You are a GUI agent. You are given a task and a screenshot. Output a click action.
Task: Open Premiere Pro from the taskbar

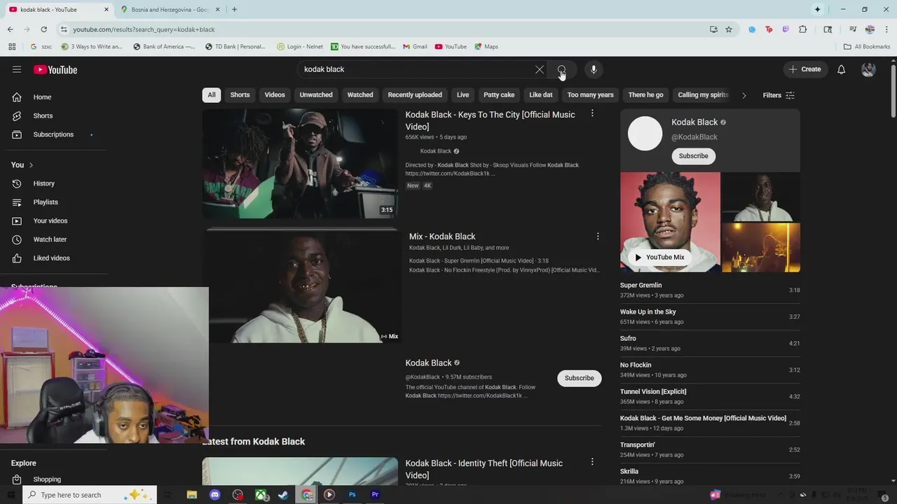pyautogui.click(x=375, y=495)
